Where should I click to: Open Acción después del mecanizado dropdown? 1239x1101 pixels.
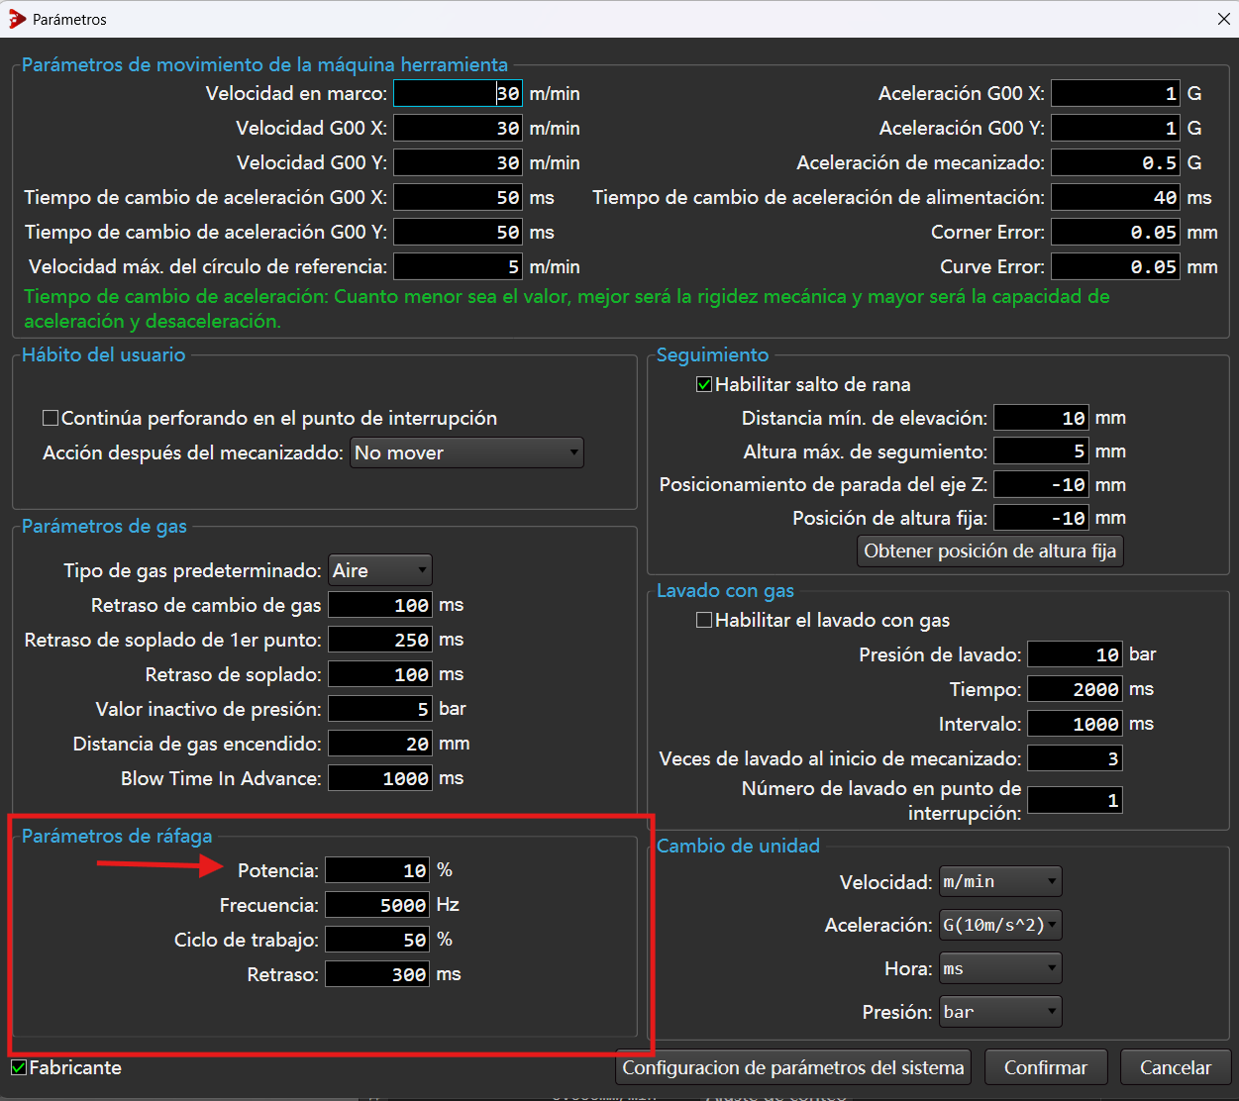tap(466, 452)
